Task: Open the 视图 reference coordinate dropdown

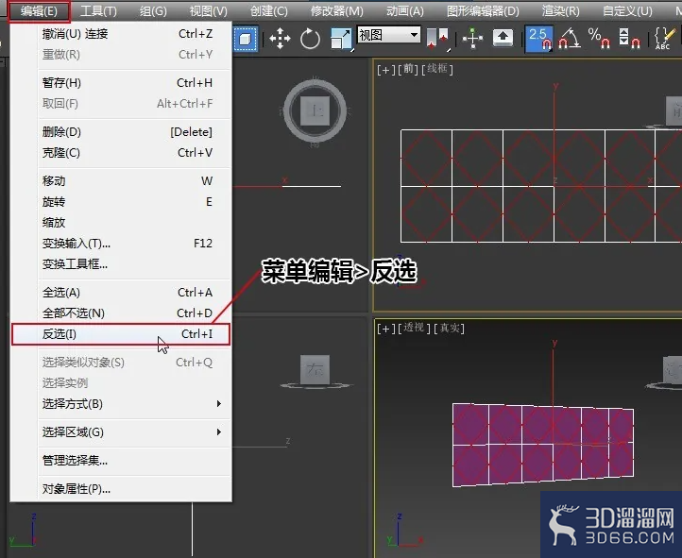Action: click(x=389, y=34)
